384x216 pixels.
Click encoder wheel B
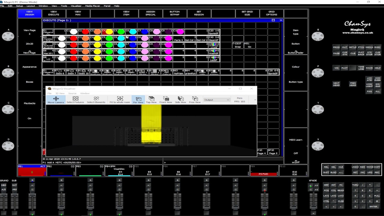(8, 73)
